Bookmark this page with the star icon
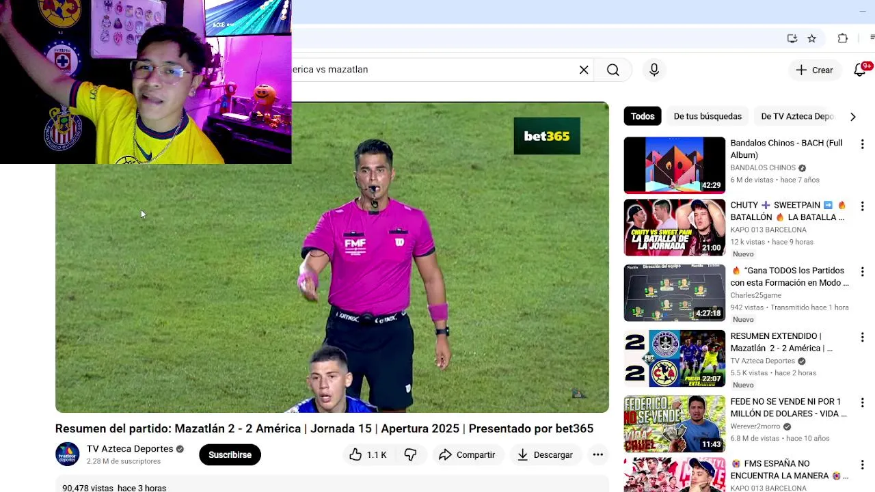Viewport: 875px width, 492px height. point(811,38)
